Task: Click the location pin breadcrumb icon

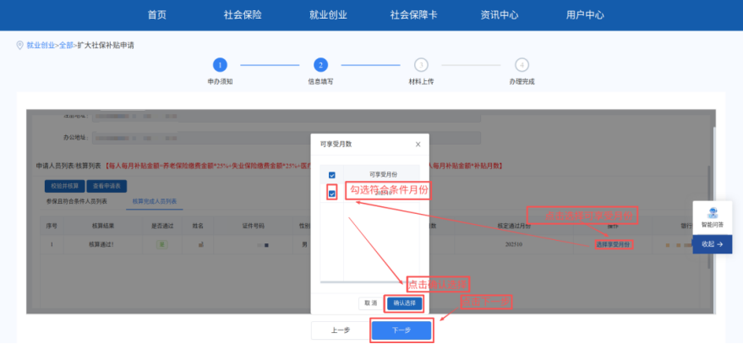Action: [x=19, y=45]
